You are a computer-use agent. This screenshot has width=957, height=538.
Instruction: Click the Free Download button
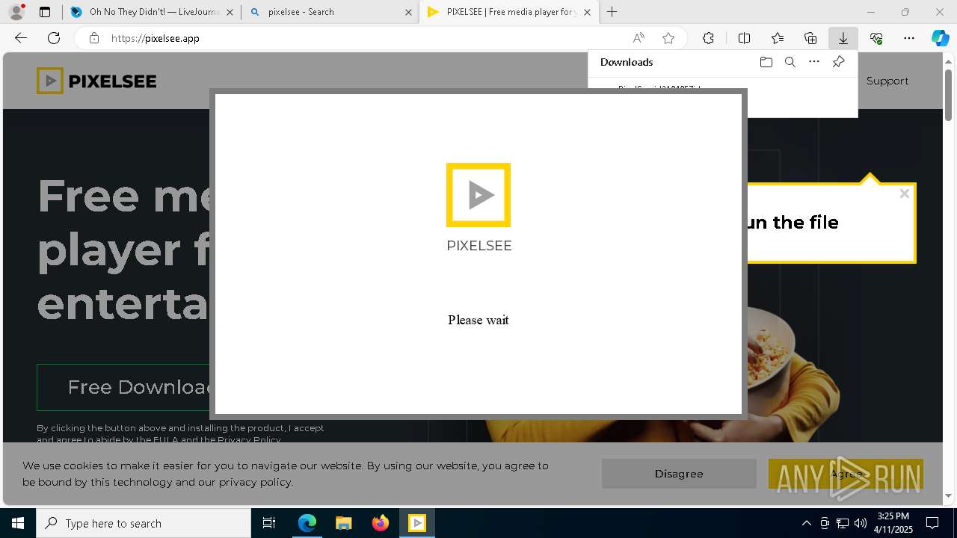pyautogui.click(x=123, y=387)
